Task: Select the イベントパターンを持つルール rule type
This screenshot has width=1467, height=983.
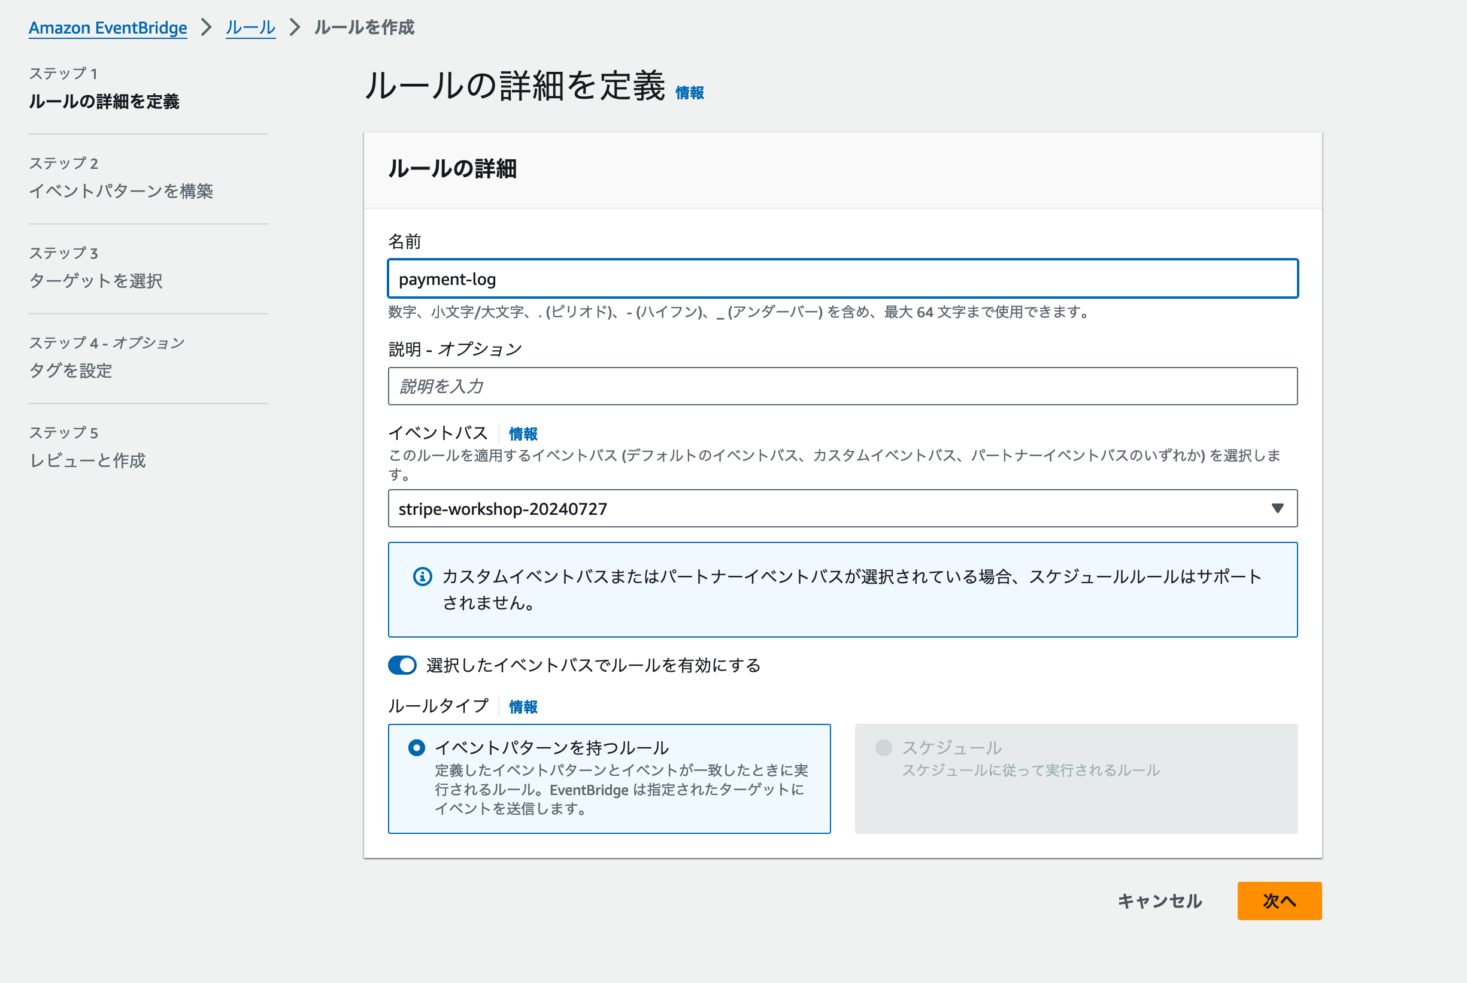Action: [x=417, y=747]
